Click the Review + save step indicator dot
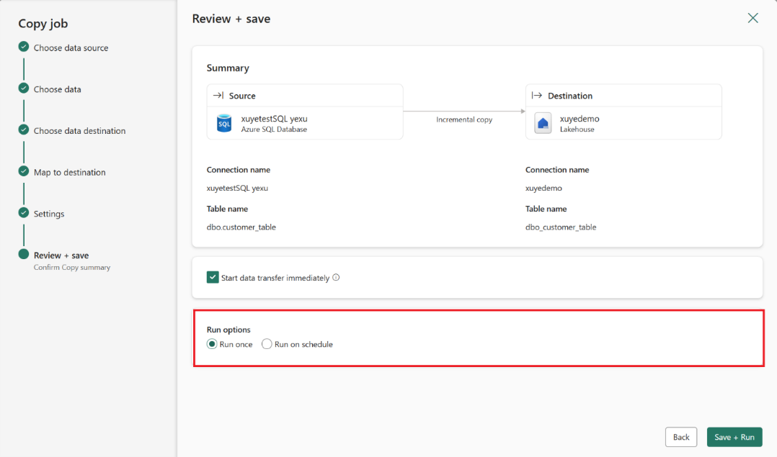The height and width of the screenshot is (457, 777). (24, 255)
